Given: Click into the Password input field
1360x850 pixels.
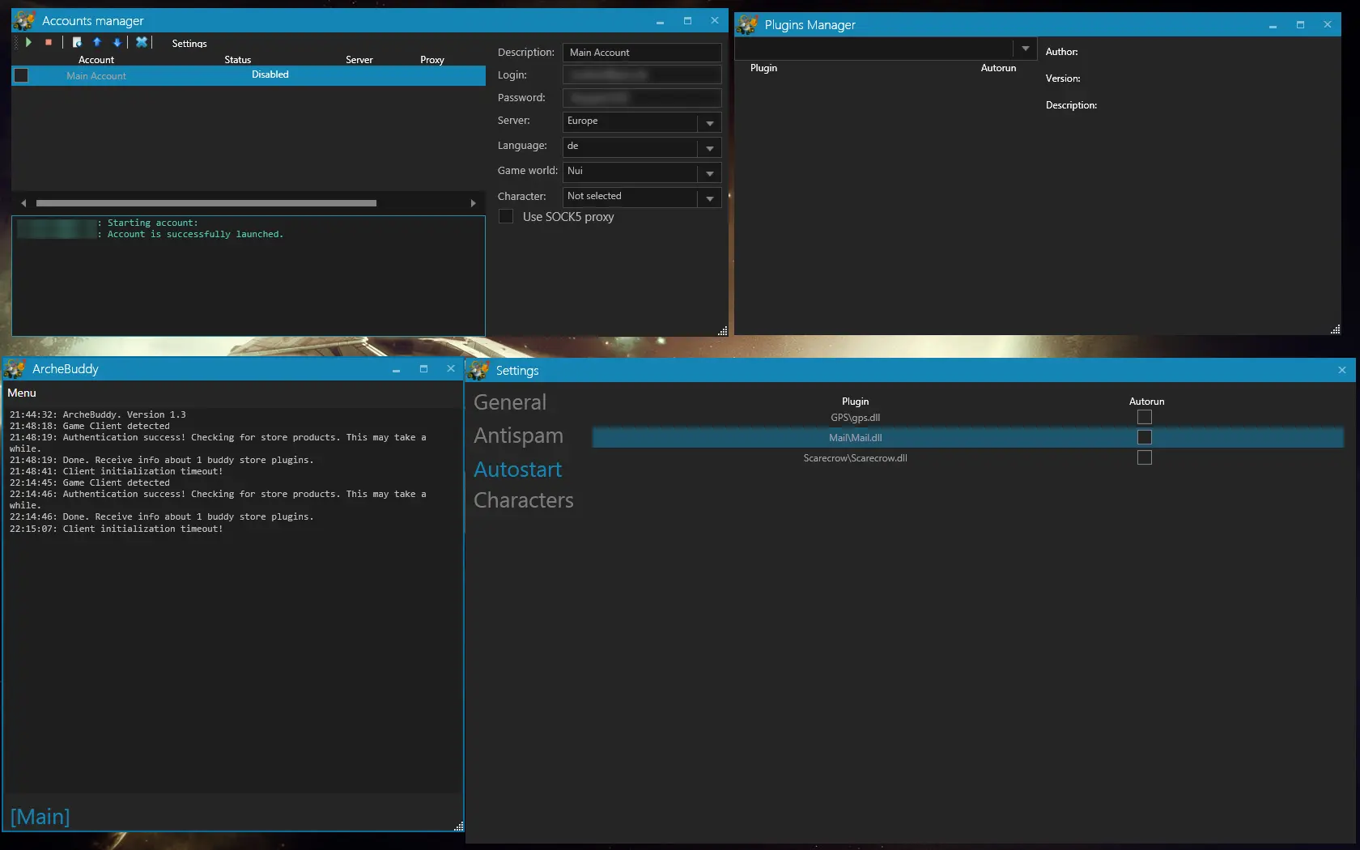Looking at the screenshot, I should click(x=642, y=98).
